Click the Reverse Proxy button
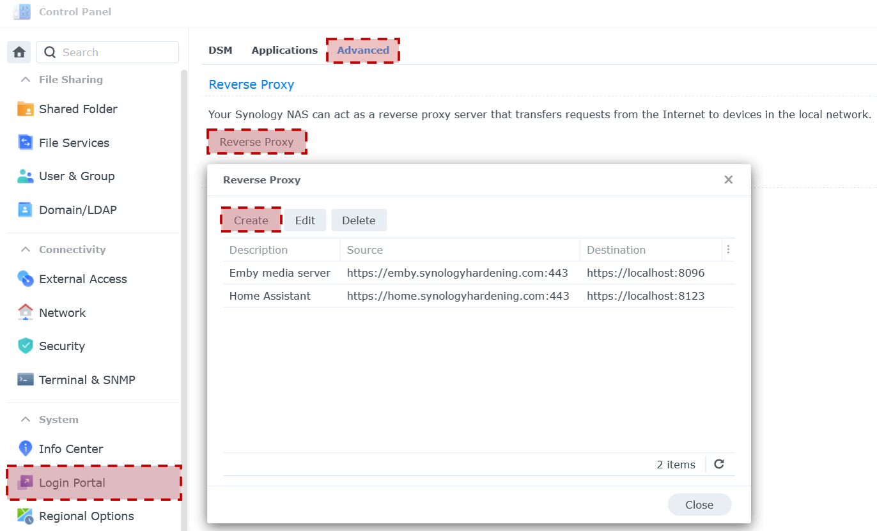Viewport: 877px width, 531px height. click(256, 142)
